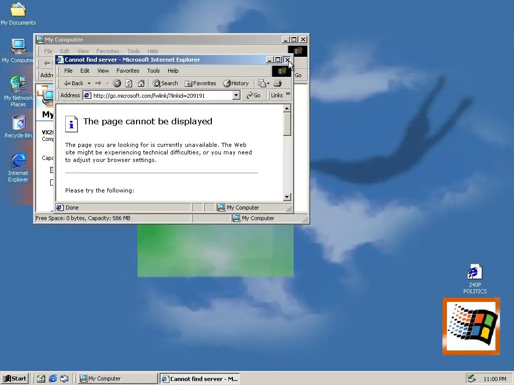Click the scroll down arrow of the page
The image size is (514, 385).
(287, 197)
